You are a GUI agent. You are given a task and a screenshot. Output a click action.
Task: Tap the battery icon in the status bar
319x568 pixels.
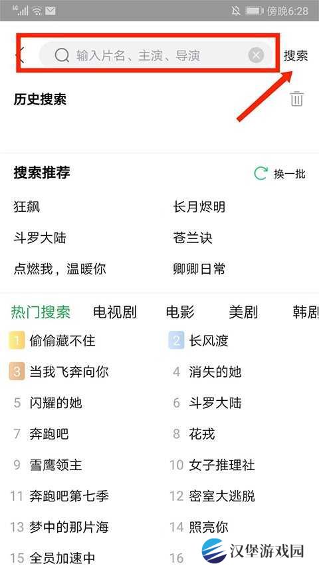pos(255,11)
